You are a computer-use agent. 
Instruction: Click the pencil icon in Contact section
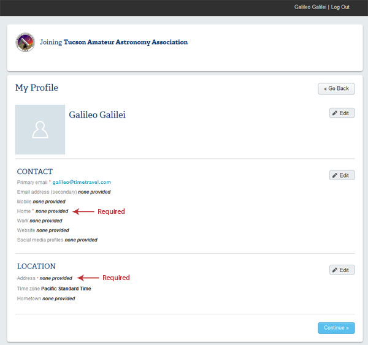[335, 175]
